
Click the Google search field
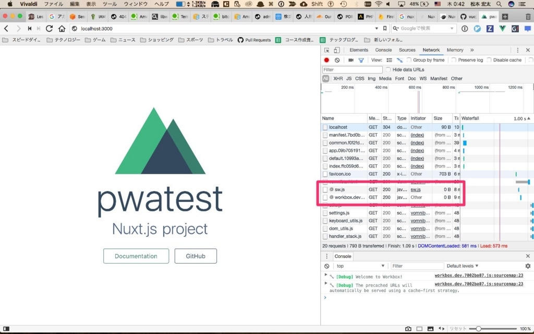(x=424, y=29)
